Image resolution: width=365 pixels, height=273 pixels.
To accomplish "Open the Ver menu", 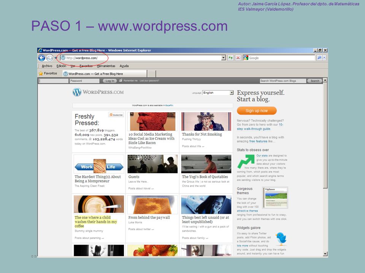I will (x=73, y=66).
